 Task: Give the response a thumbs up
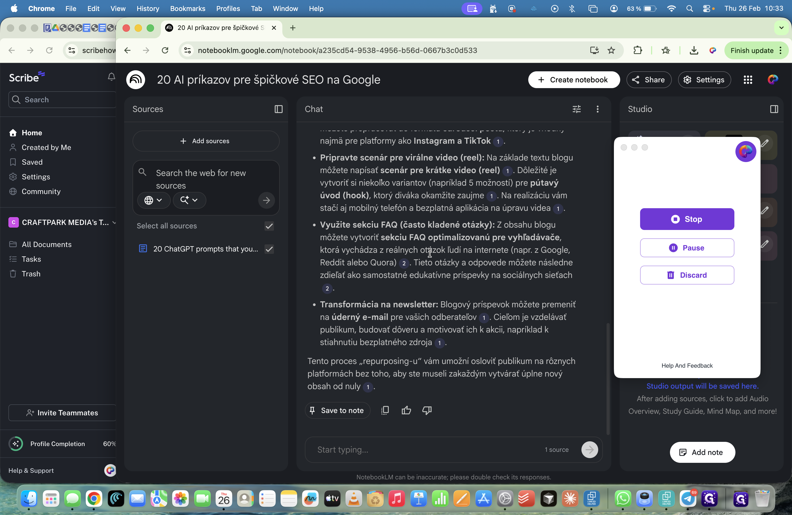[x=406, y=410]
